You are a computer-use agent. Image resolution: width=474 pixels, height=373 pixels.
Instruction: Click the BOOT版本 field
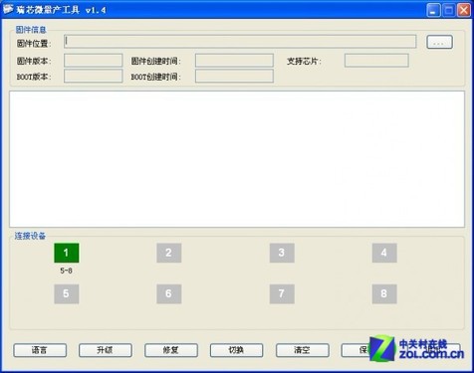coord(94,76)
